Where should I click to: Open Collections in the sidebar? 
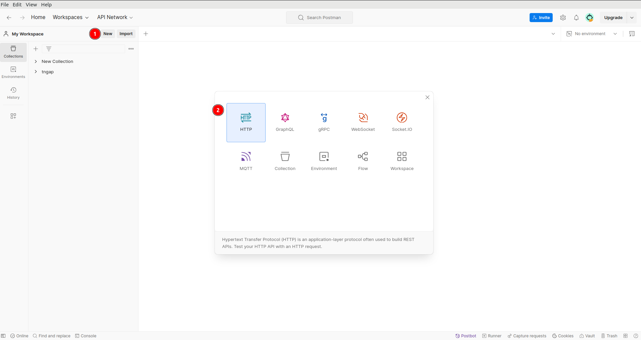click(x=13, y=52)
